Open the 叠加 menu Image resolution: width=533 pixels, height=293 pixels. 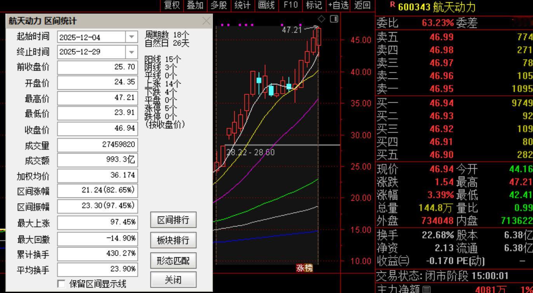(195, 5)
